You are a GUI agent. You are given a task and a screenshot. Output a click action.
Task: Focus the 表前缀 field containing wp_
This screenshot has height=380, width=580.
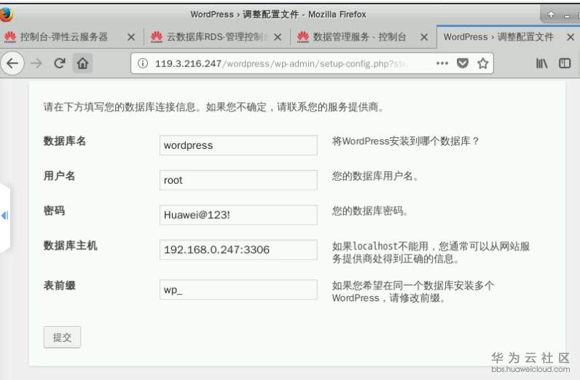[x=238, y=290]
